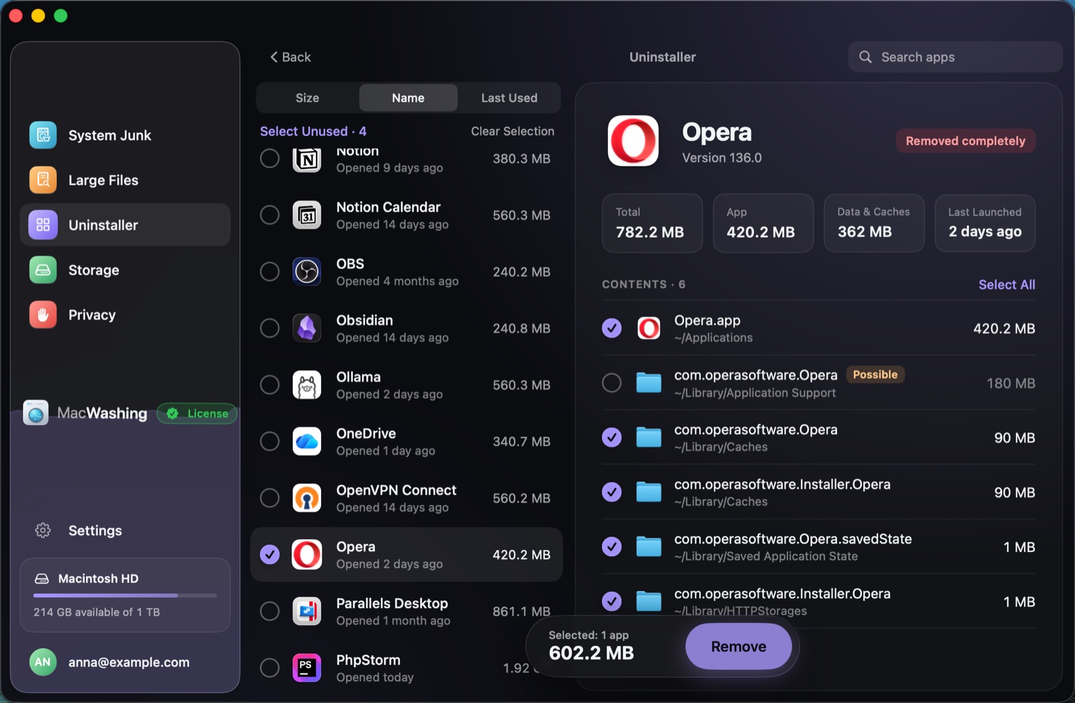Click Select All in contents
The height and width of the screenshot is (703, 1075).
1006,285
